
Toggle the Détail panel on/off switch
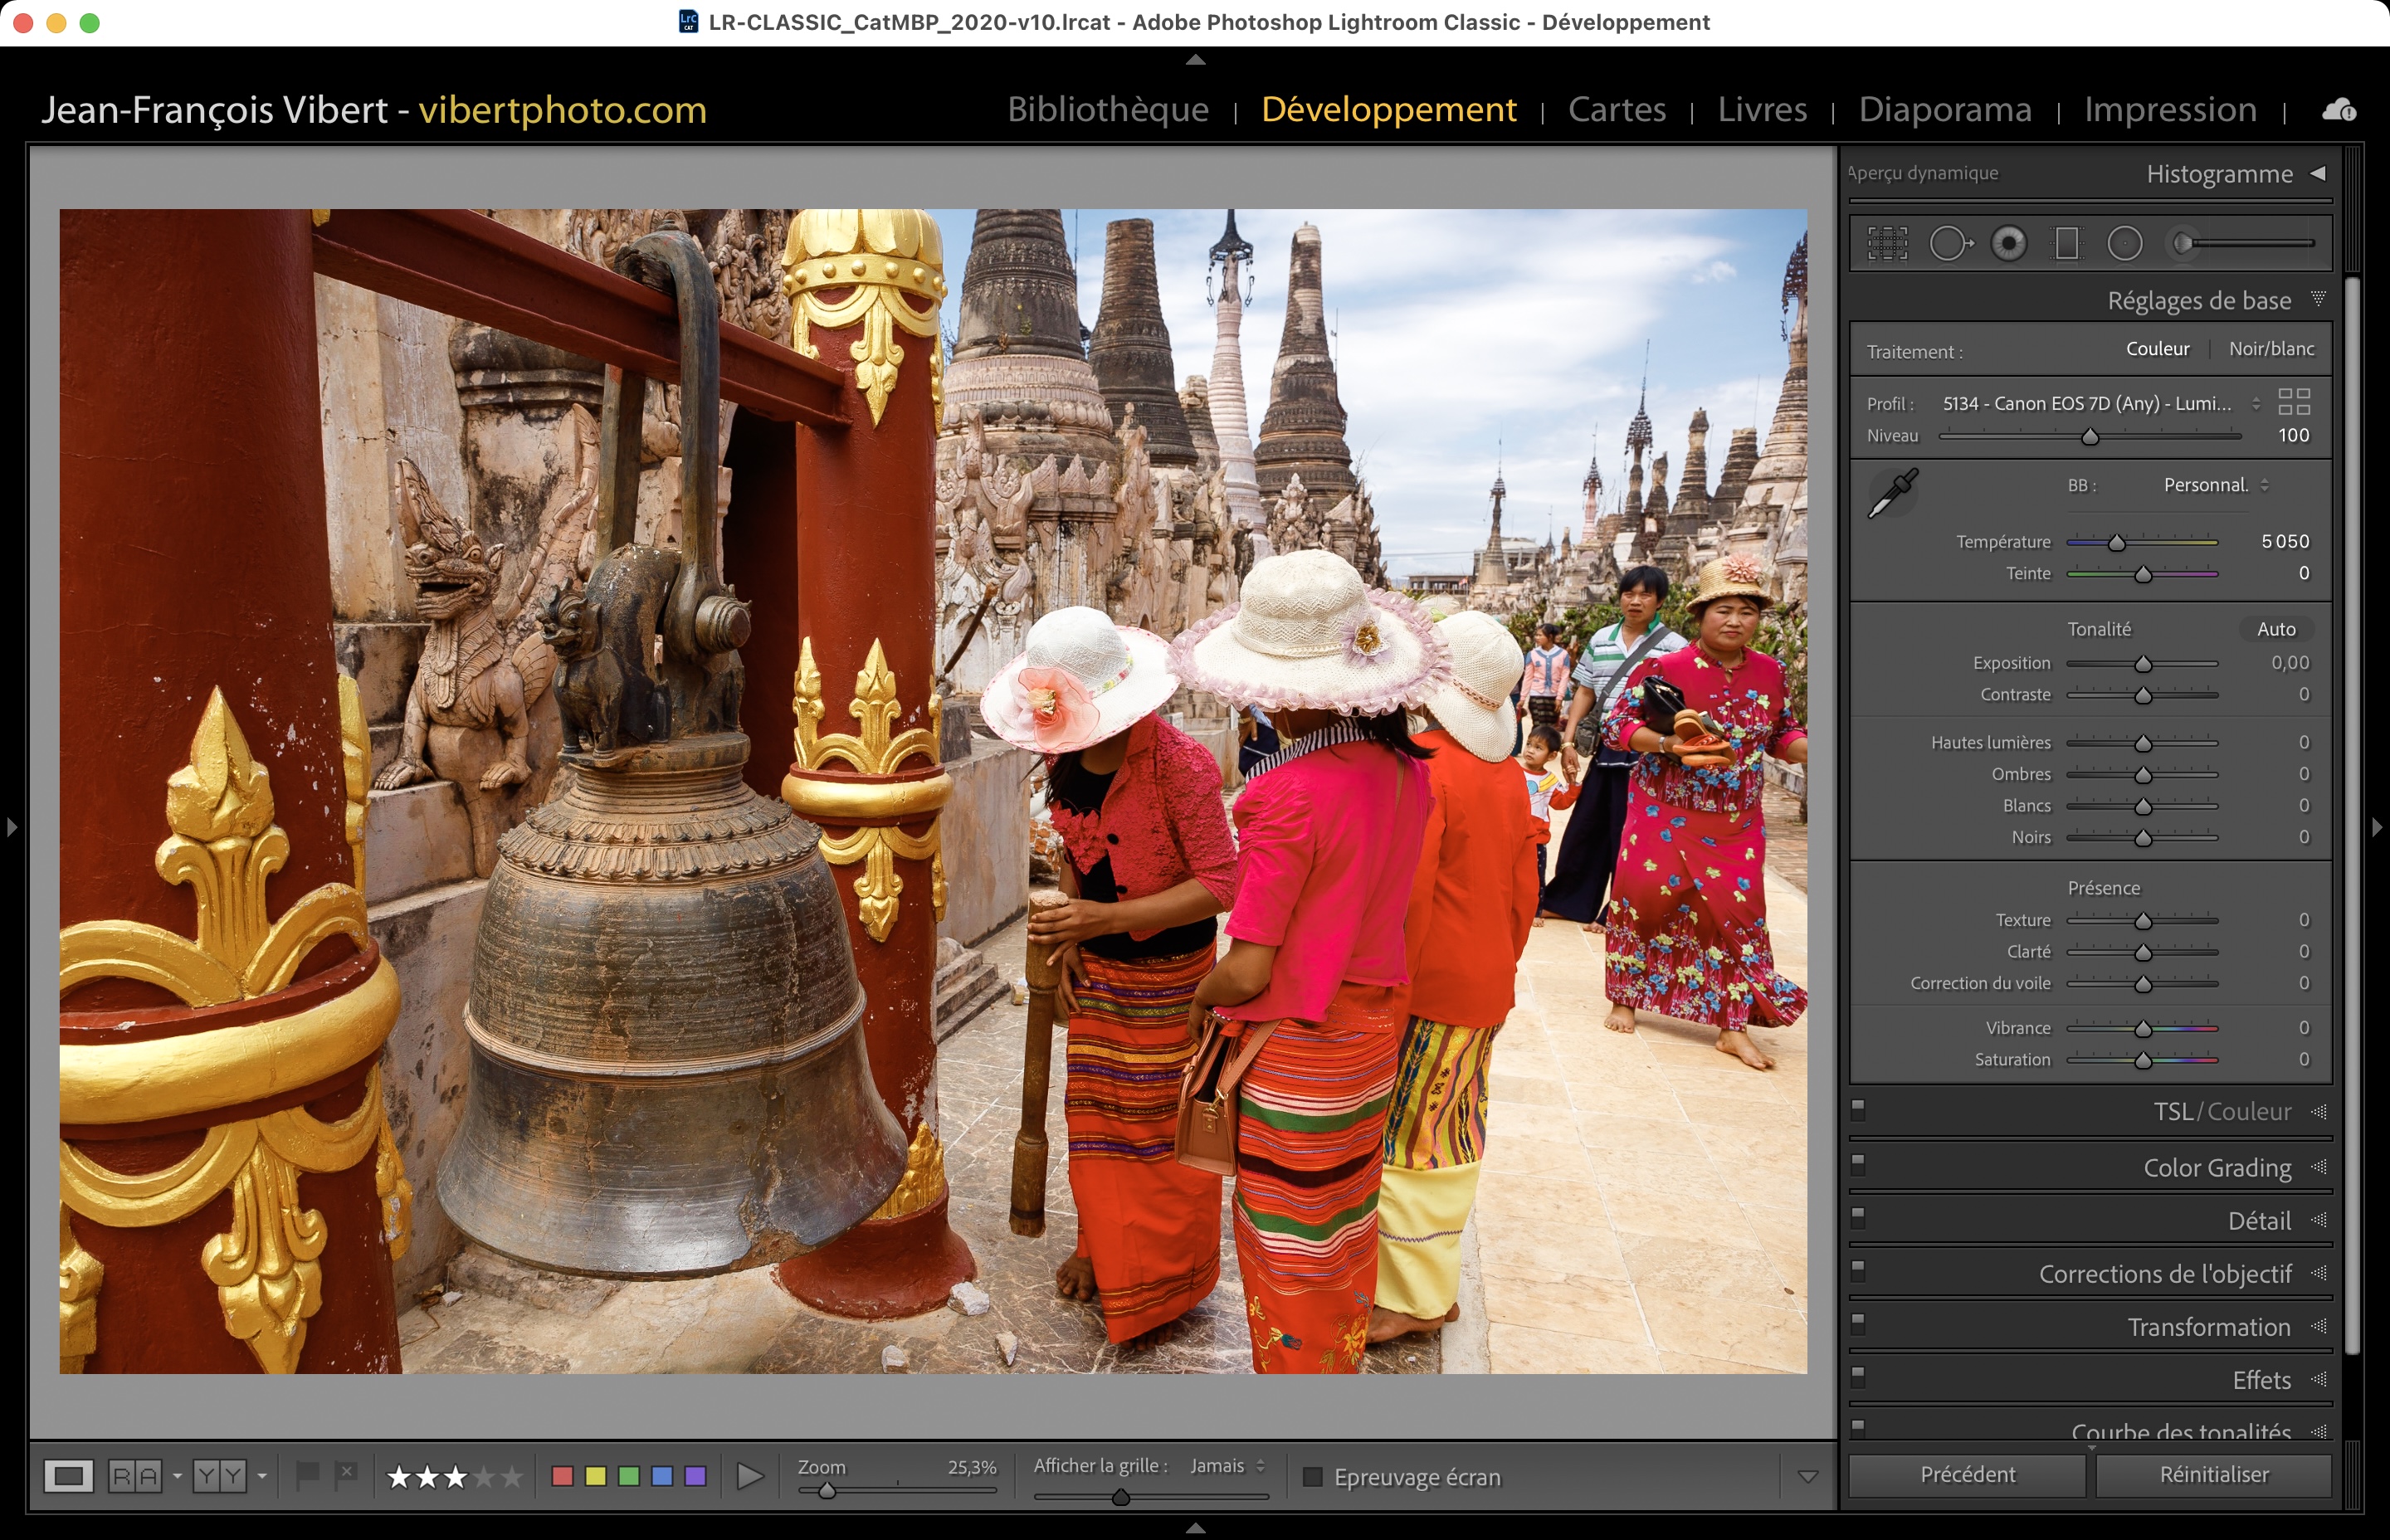1858,1217
